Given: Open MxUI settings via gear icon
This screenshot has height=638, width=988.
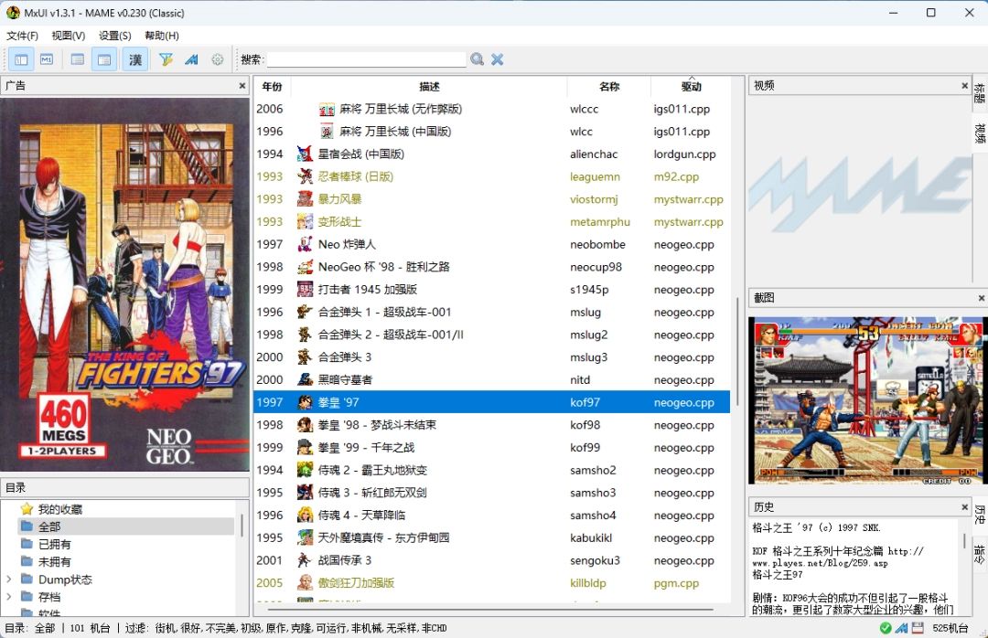Looking at the screenshot, I should [x=218, y=58].
